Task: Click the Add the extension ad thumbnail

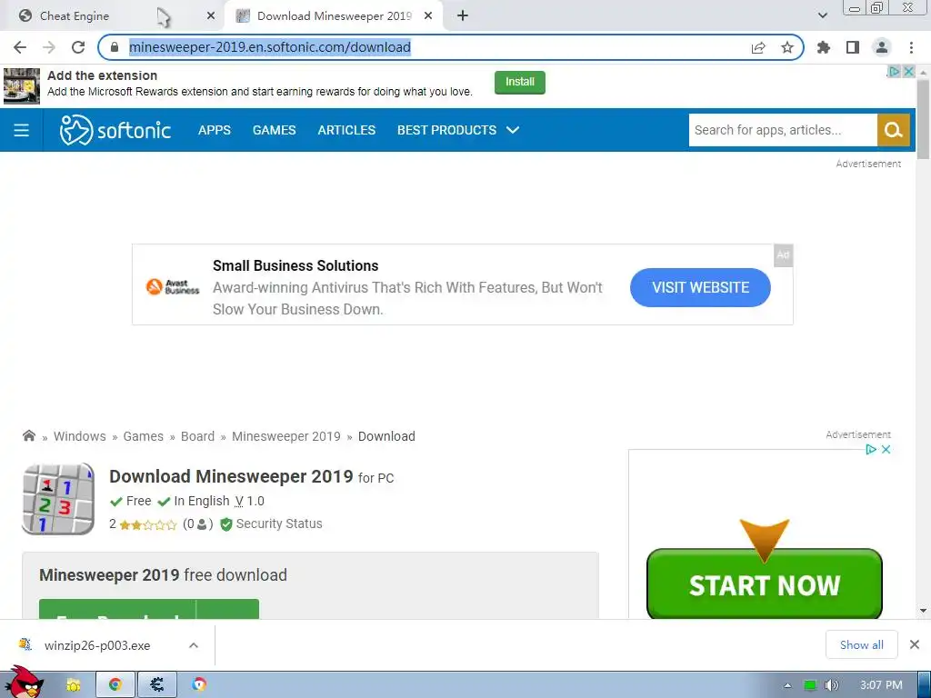Action: (x=22, y=86)
